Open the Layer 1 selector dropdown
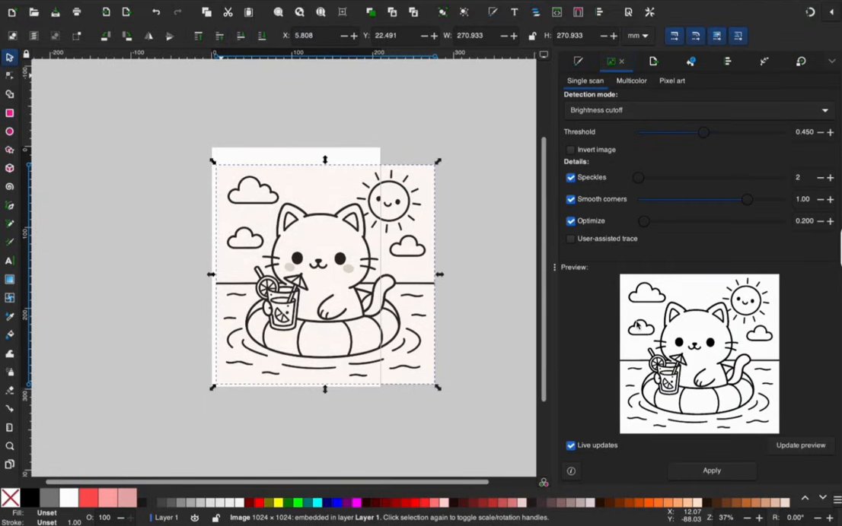 pos(165,518)
